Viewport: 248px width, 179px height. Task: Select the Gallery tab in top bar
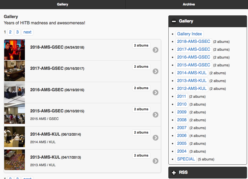tap(63, 4)
